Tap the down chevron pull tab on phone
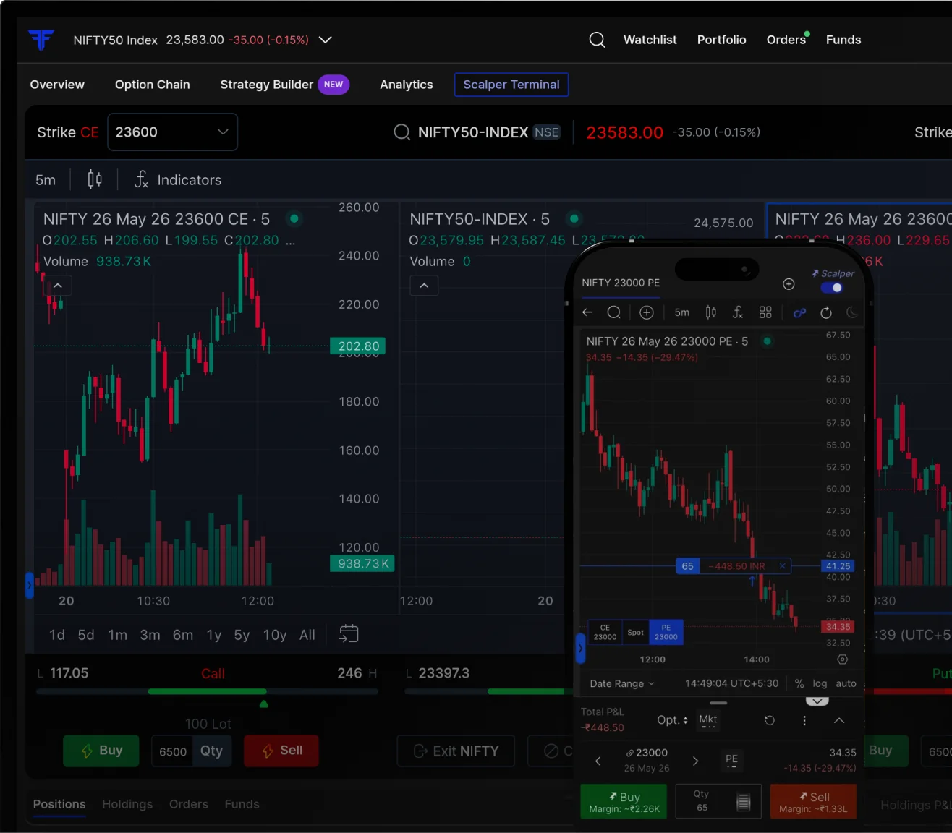The width and height of the screenshot is (952, 833). pyautogui.click(x=817, y=701)
